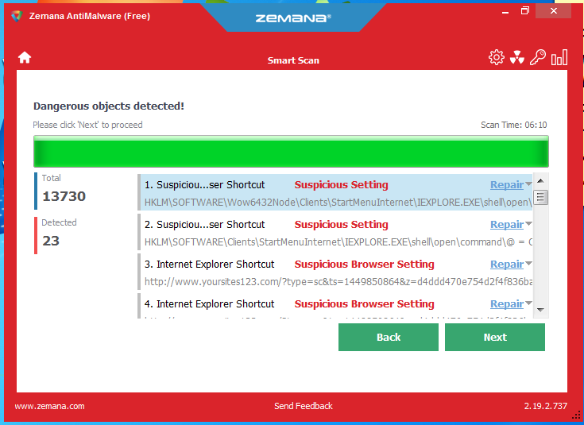Open the reports bar chart icon
This screenshot has width=584, height=425.
click(559, 58)
